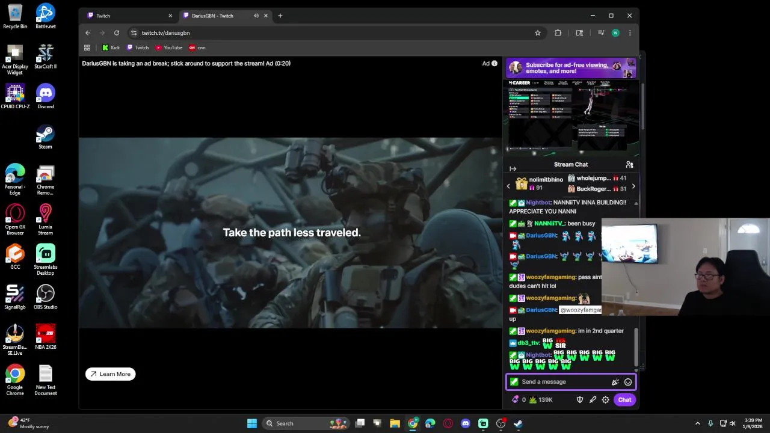Image resolution: width=770 pixels, height=433 pixels.
Task: Send the message with the Chat button
Action: click(624, 399)
